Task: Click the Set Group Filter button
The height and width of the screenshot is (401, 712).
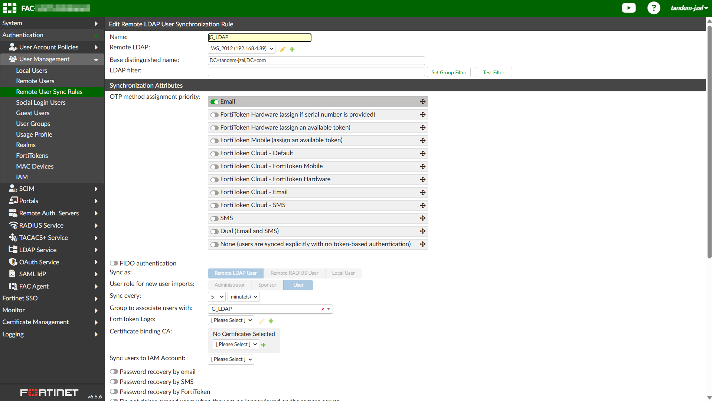Action: [x=448, y=72]
